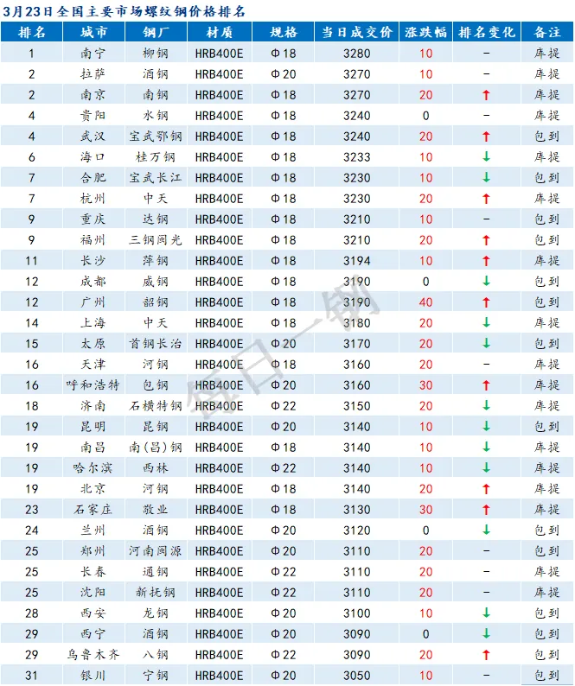The image size is (575, 686).
Task: Click the steel mill cell 桂万钢
Action: (156, 157)
